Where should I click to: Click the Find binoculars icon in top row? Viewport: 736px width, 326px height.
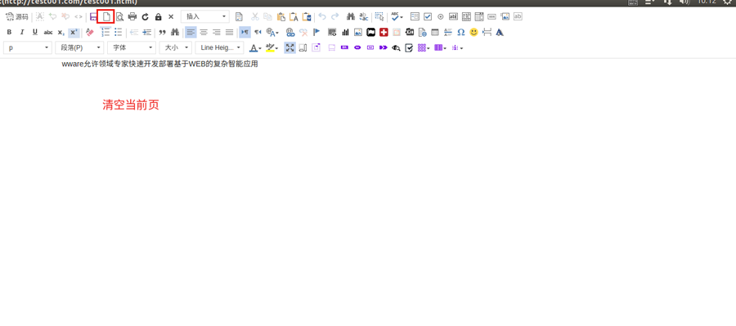[x=351, y=17]
